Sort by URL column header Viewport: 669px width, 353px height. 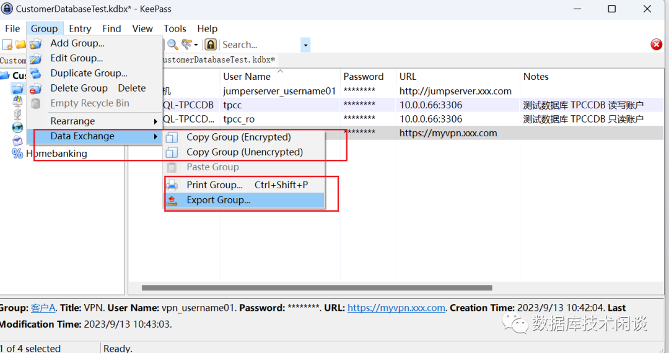click(458, 77)
